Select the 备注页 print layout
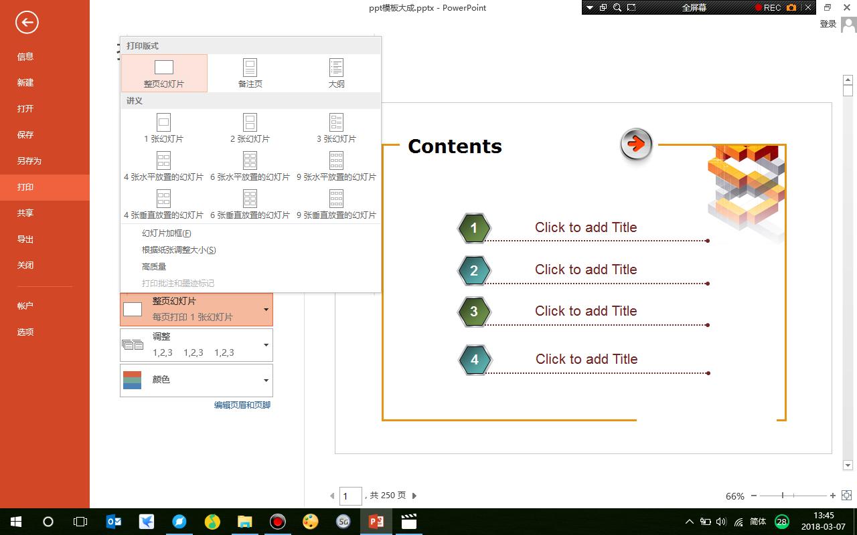857x535 pixels. (x=250, y=72)
